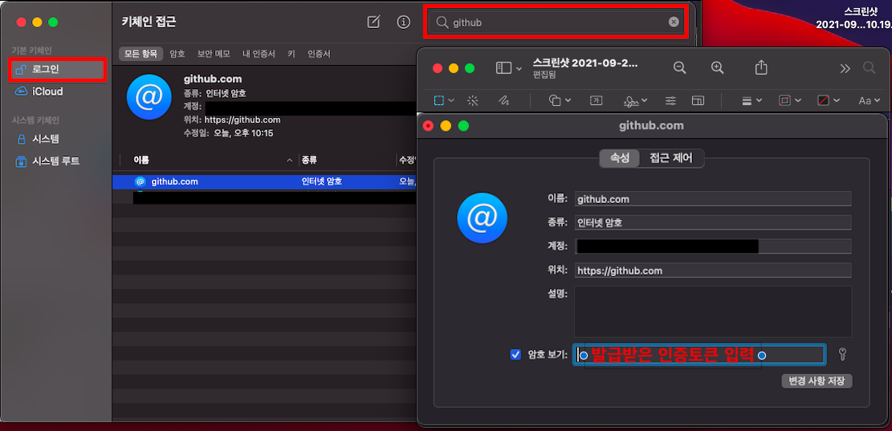Switch to the 내 인증서 category tab

259,54
